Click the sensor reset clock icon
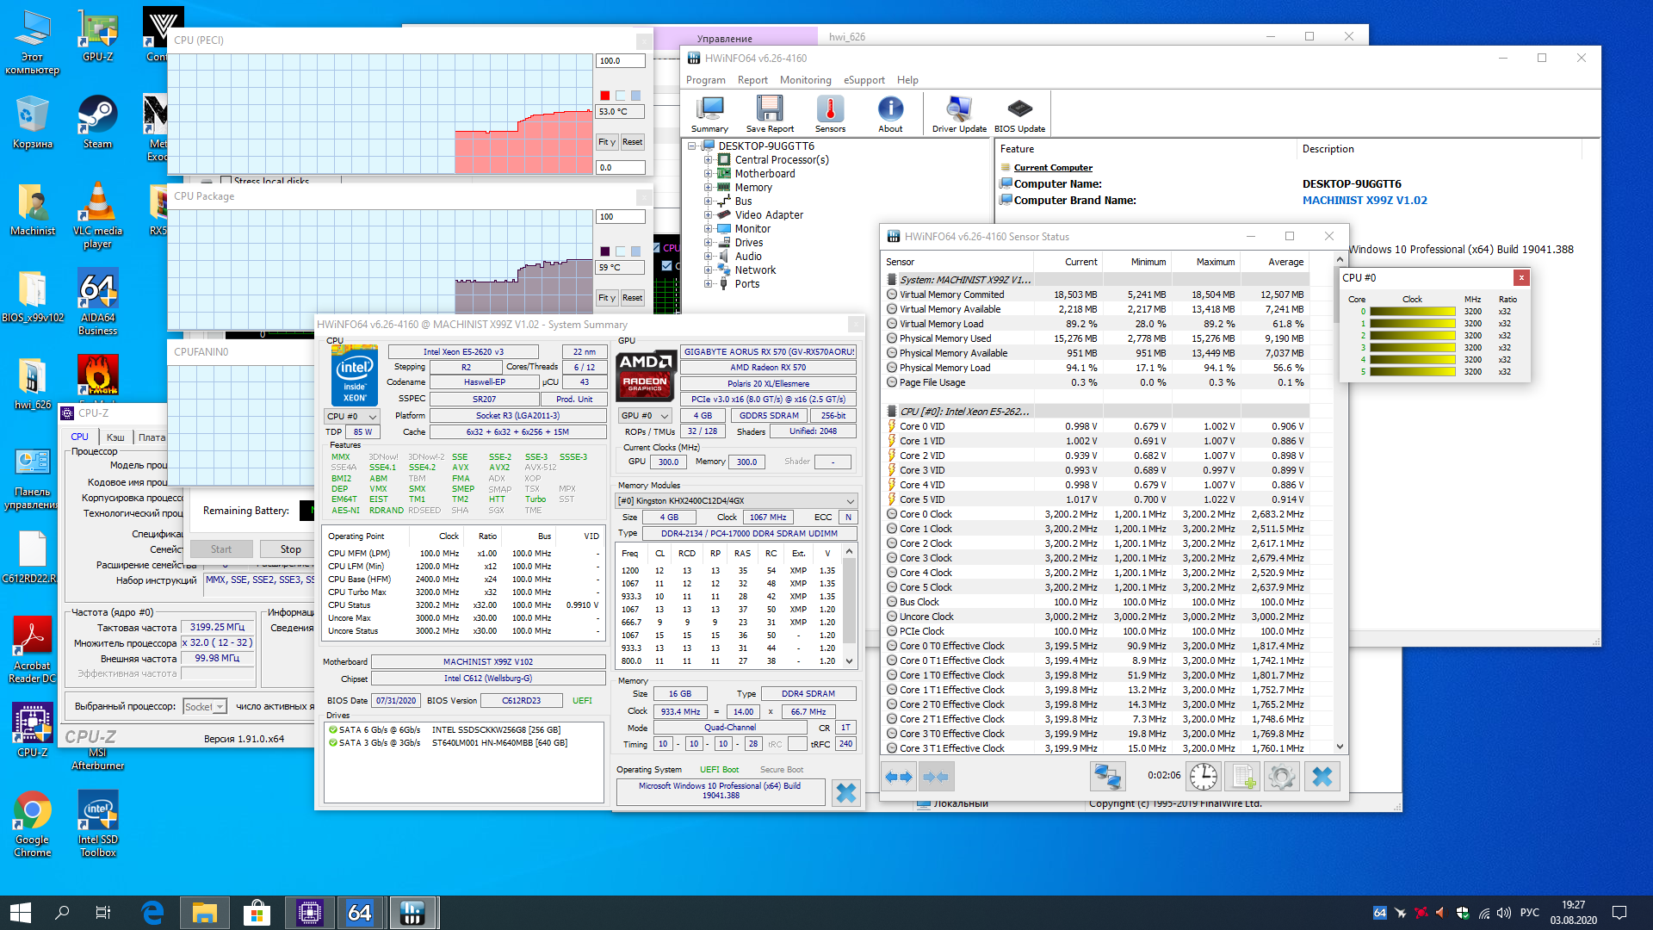Image resolution: width=1653 pixels, height=930 pixels. (1203, 777)
